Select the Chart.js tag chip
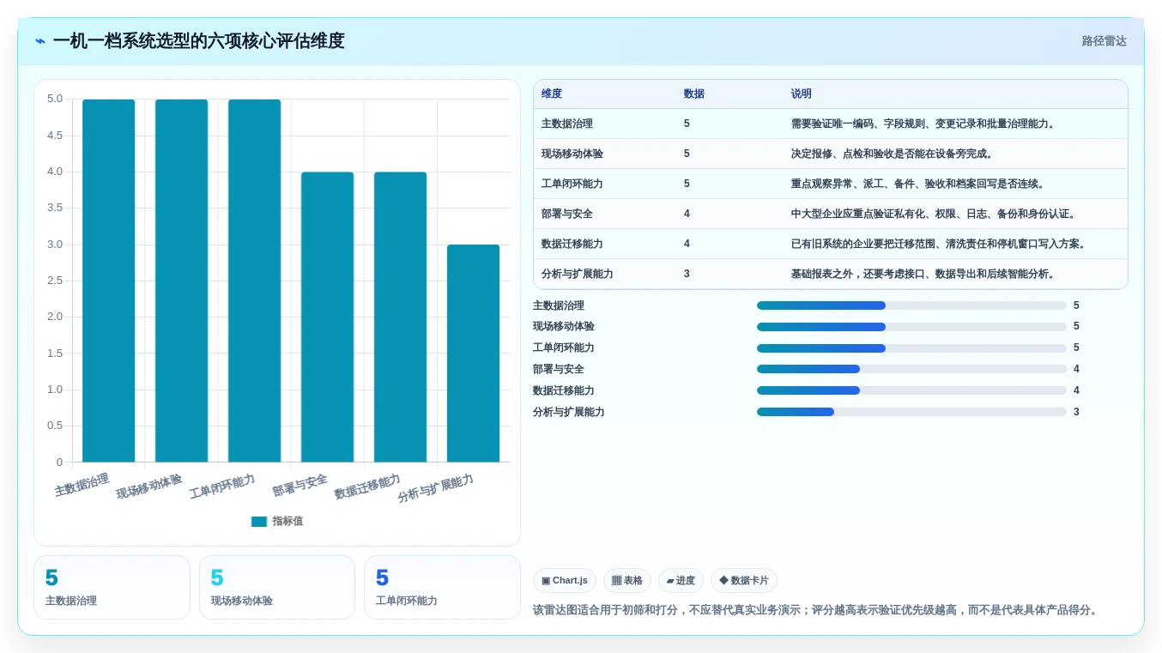Screen dimensions: 1162x653 pyautogui.click(x=565, y=581)
